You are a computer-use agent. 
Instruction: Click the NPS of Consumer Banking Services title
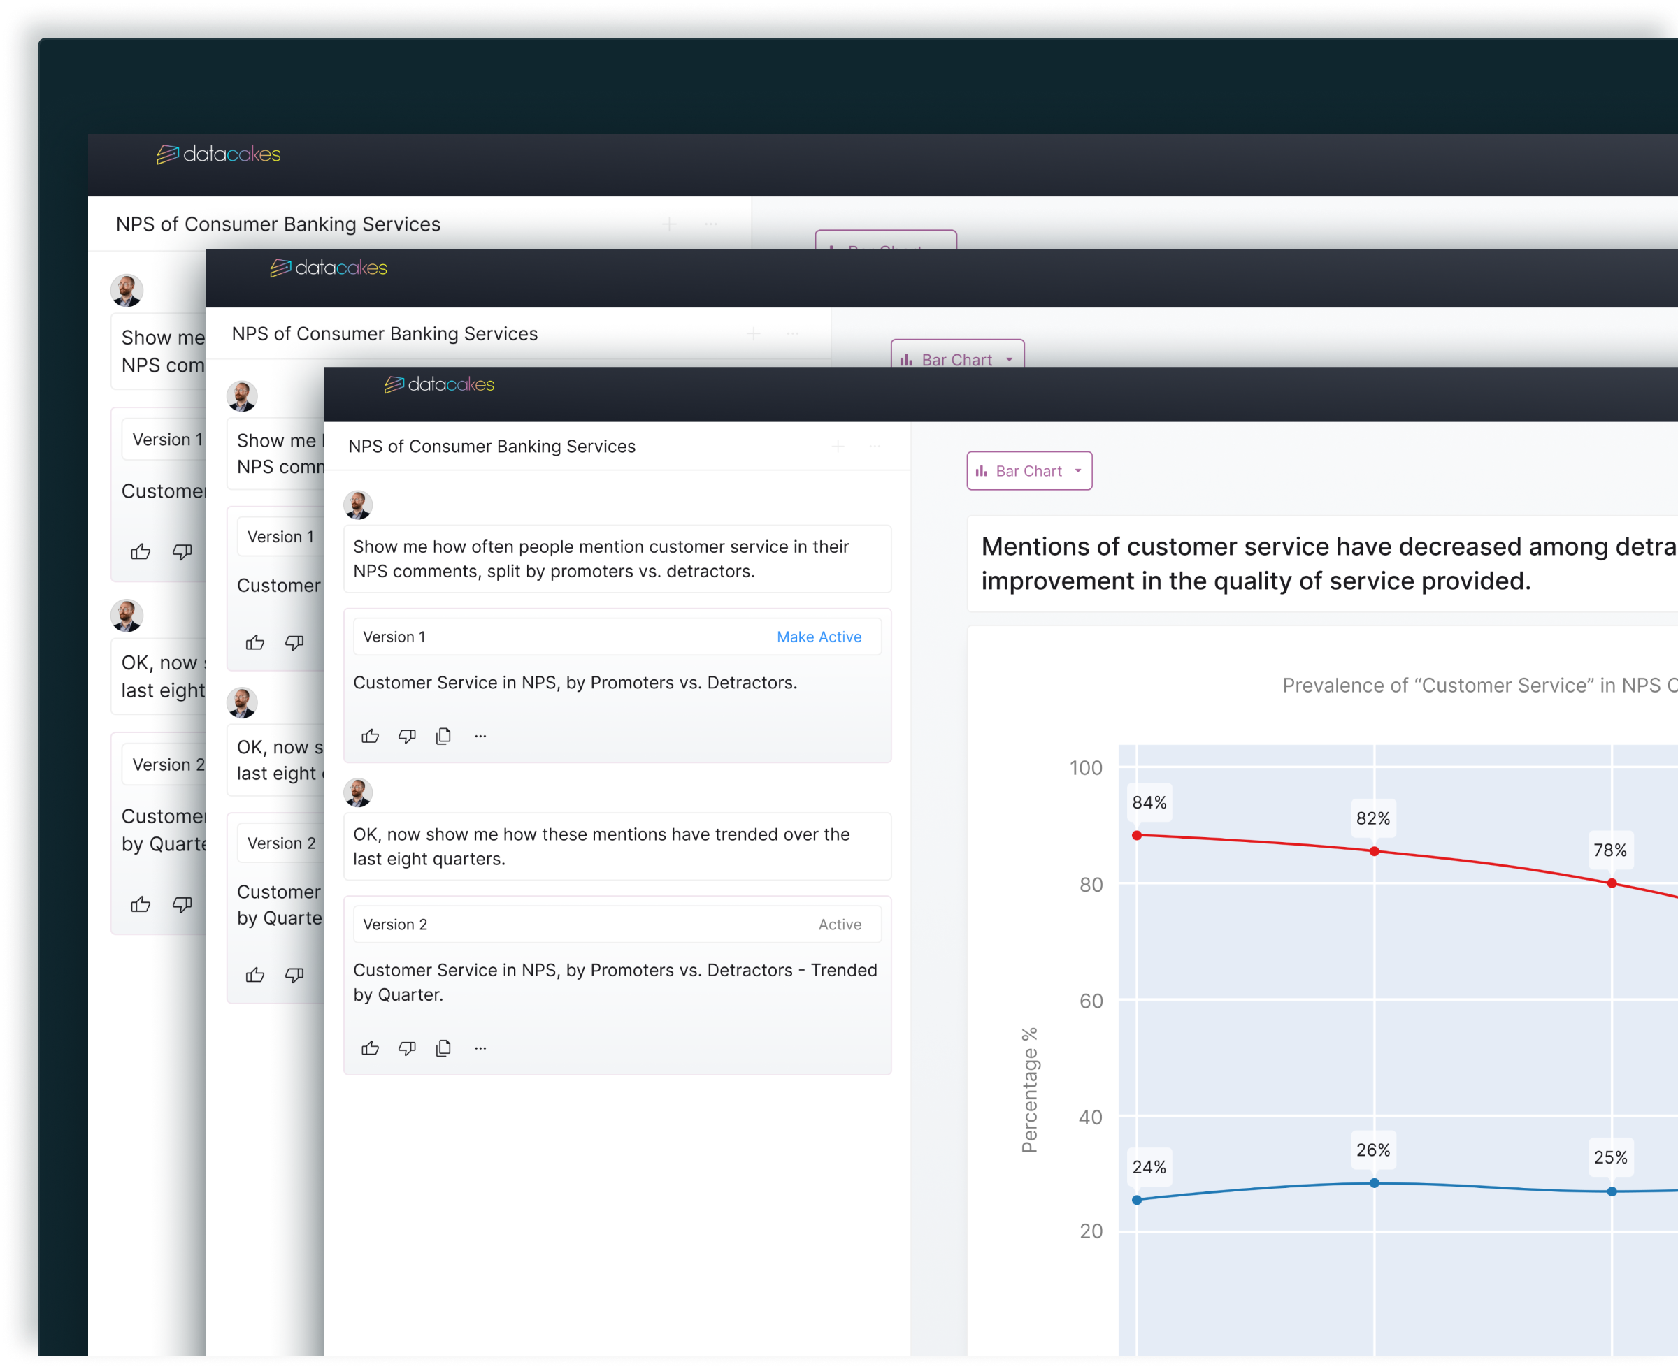click(x=492, y=447)
